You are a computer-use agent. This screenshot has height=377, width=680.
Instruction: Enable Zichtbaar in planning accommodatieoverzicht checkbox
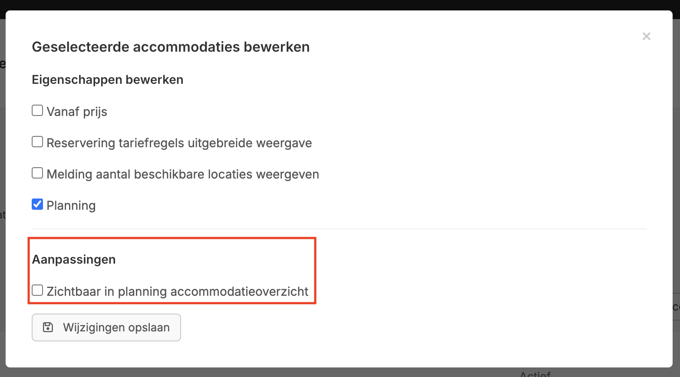[37, 291]
